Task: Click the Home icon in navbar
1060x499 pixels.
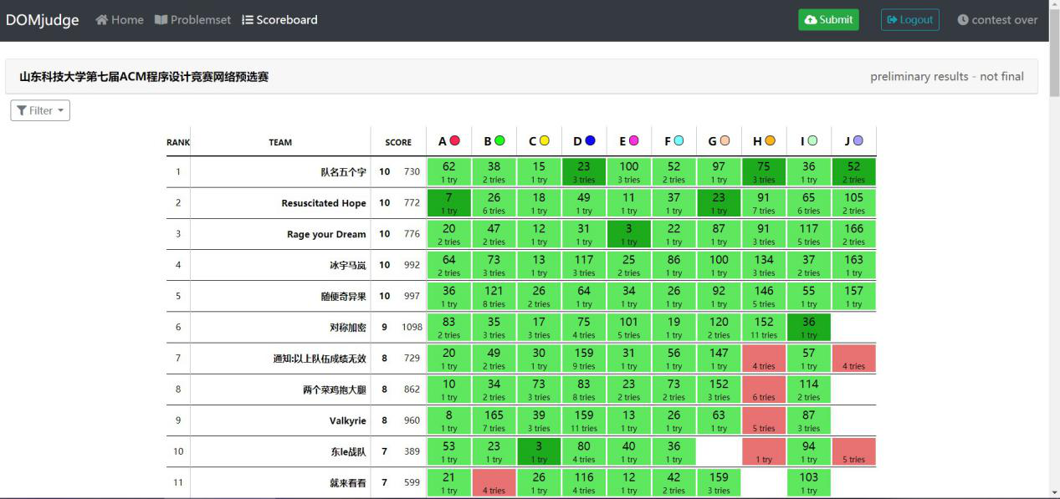Action: coord(102,20)
